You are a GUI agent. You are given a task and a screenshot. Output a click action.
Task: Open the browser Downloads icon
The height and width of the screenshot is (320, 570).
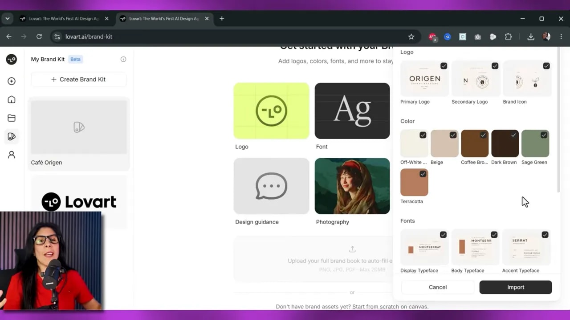531,37
